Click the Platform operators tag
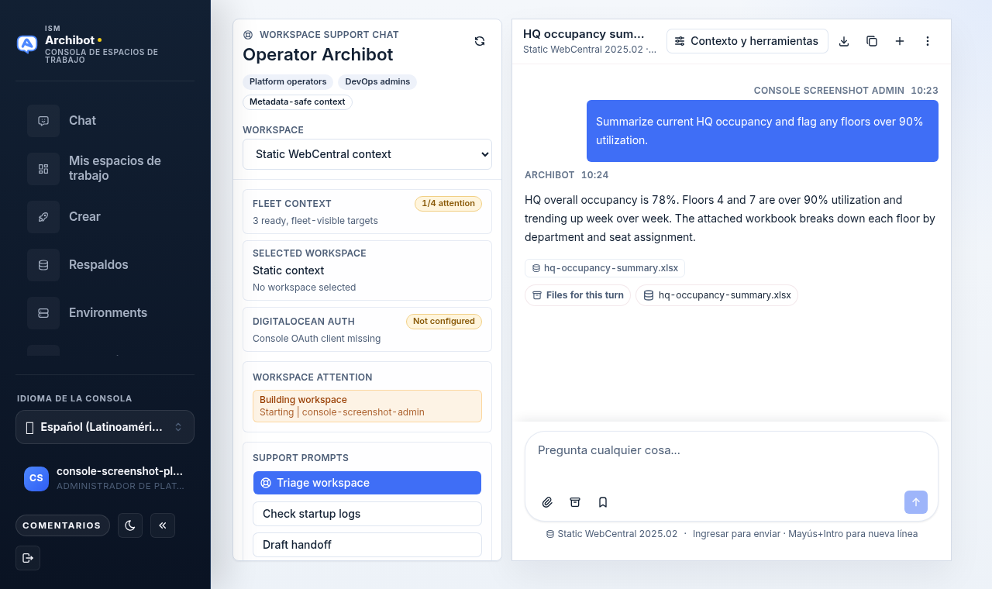The width and height of the screenshot is (992, 589). [x=288, y=82]
